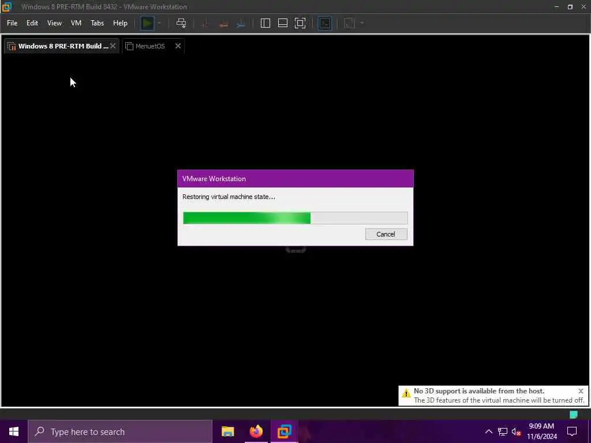
Task: Minimize the VMware Workstation window
Action: (557, 7)
